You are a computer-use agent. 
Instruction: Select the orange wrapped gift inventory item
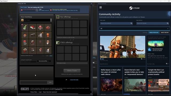click(48, 35)
